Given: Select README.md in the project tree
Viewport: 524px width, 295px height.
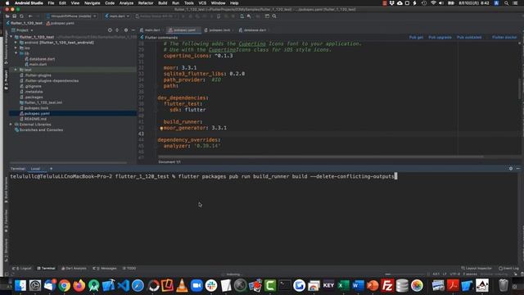Looking at the screenshot, I should (35, 119).
